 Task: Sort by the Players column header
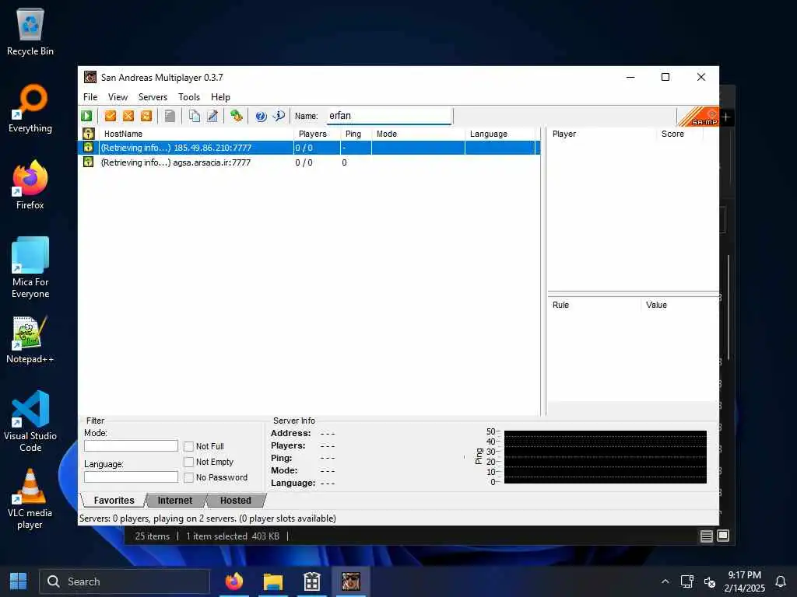(317, 134)
